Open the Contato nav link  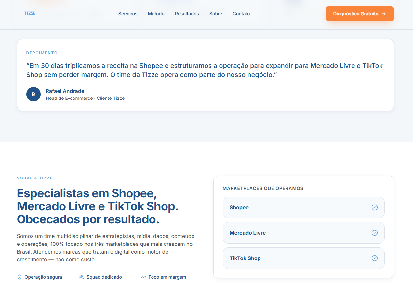click(241, 14)
